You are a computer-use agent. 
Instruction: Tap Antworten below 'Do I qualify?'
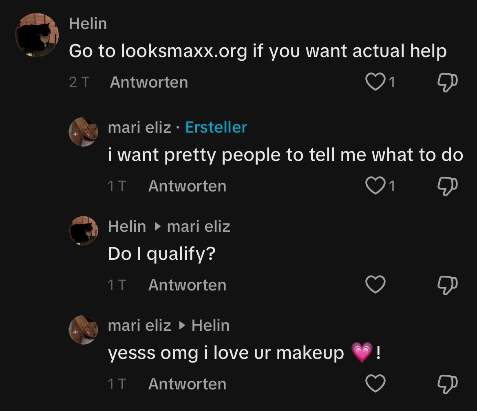[x=187, y=285]
